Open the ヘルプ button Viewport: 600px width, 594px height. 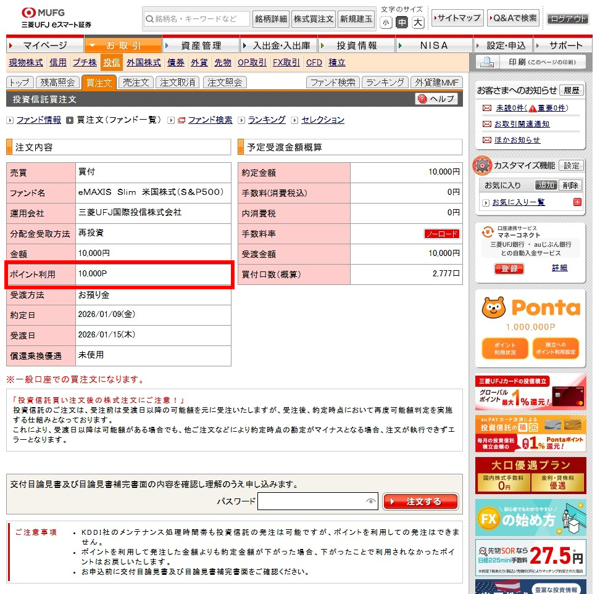436,99
